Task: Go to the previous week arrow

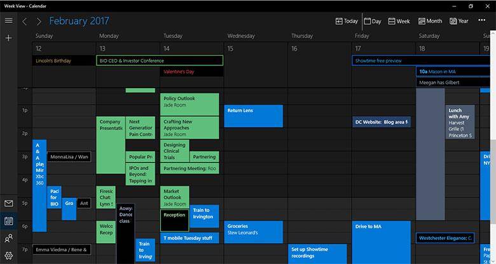Action: 24,21
